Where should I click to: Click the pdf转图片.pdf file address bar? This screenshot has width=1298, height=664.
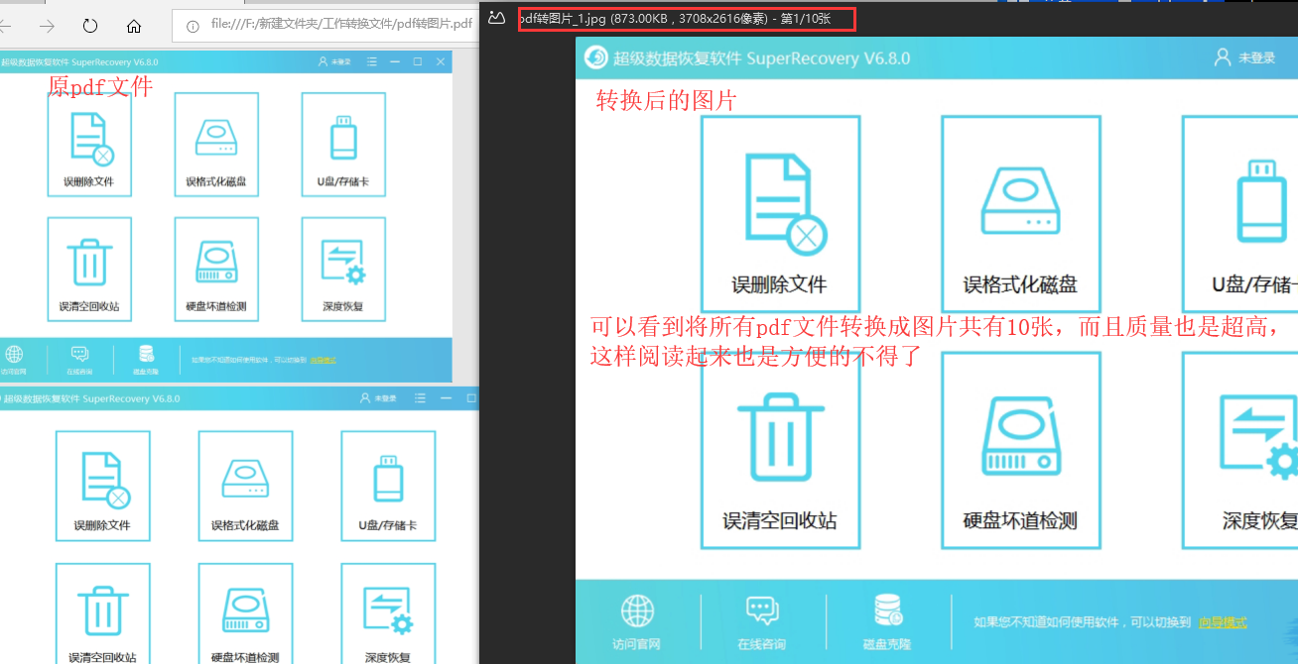click(x=337, y=24)
